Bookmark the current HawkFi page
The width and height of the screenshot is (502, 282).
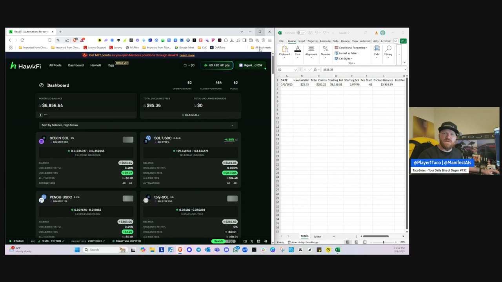(x=50, y=40)
